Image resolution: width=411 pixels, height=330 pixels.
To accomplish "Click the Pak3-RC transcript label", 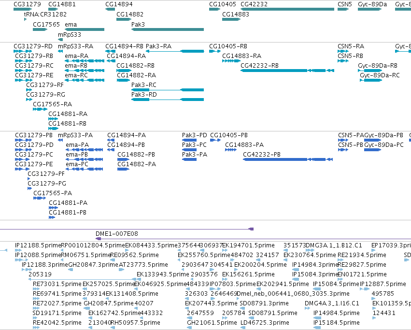I will (x=144, y=85).
